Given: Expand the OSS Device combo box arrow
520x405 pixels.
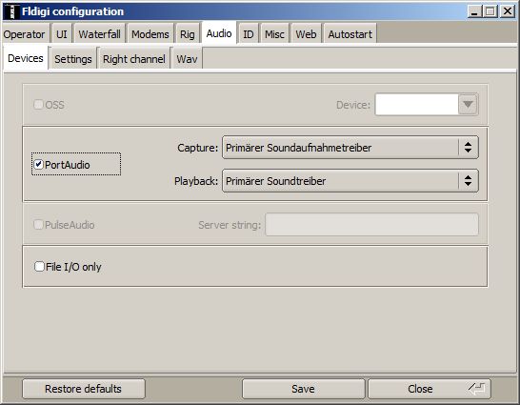Looking at the screenshot, I should click(x=468, y=105).
